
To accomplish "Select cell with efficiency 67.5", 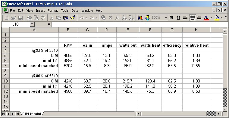I will pos(172,66).
